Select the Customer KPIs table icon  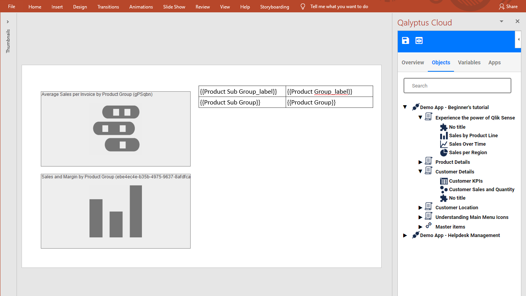pyautogui.click(x=444, y=181)
